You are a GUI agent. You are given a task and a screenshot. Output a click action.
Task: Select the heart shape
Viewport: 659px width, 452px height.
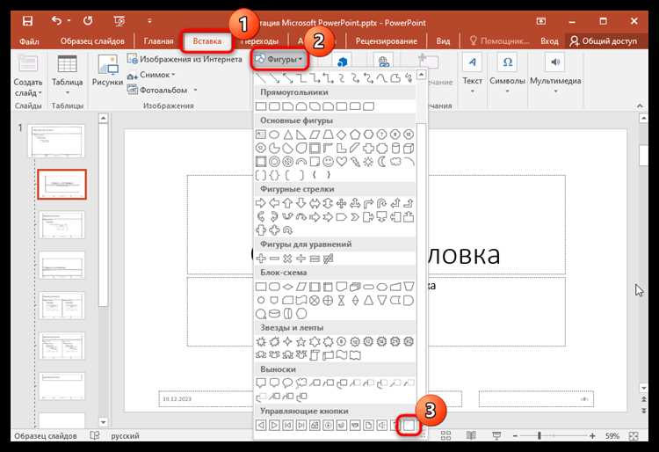pos(341,162)
